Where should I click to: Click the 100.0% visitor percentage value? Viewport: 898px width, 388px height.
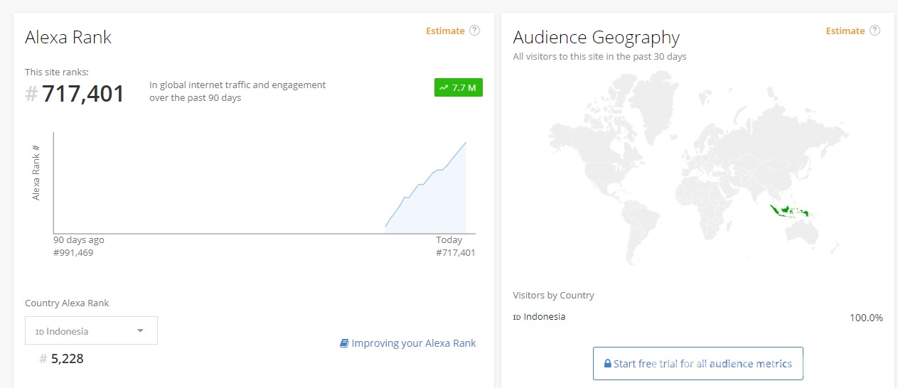[866, 318]
